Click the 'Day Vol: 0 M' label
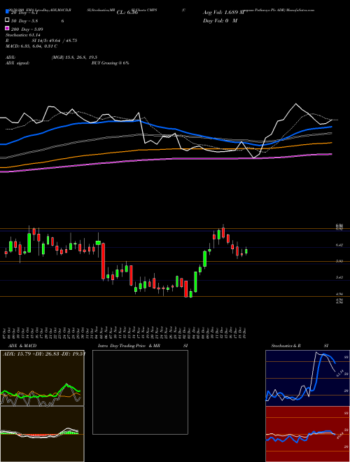The image size is (350, 462). [x=220, y=20]
